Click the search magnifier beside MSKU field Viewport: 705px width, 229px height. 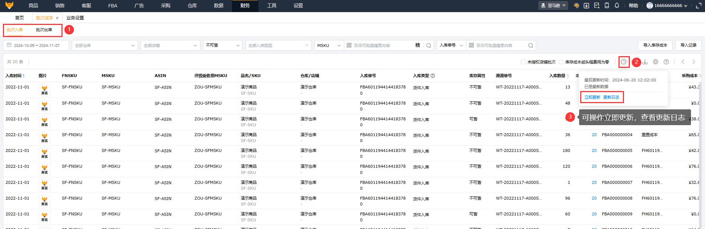(429, 46)
